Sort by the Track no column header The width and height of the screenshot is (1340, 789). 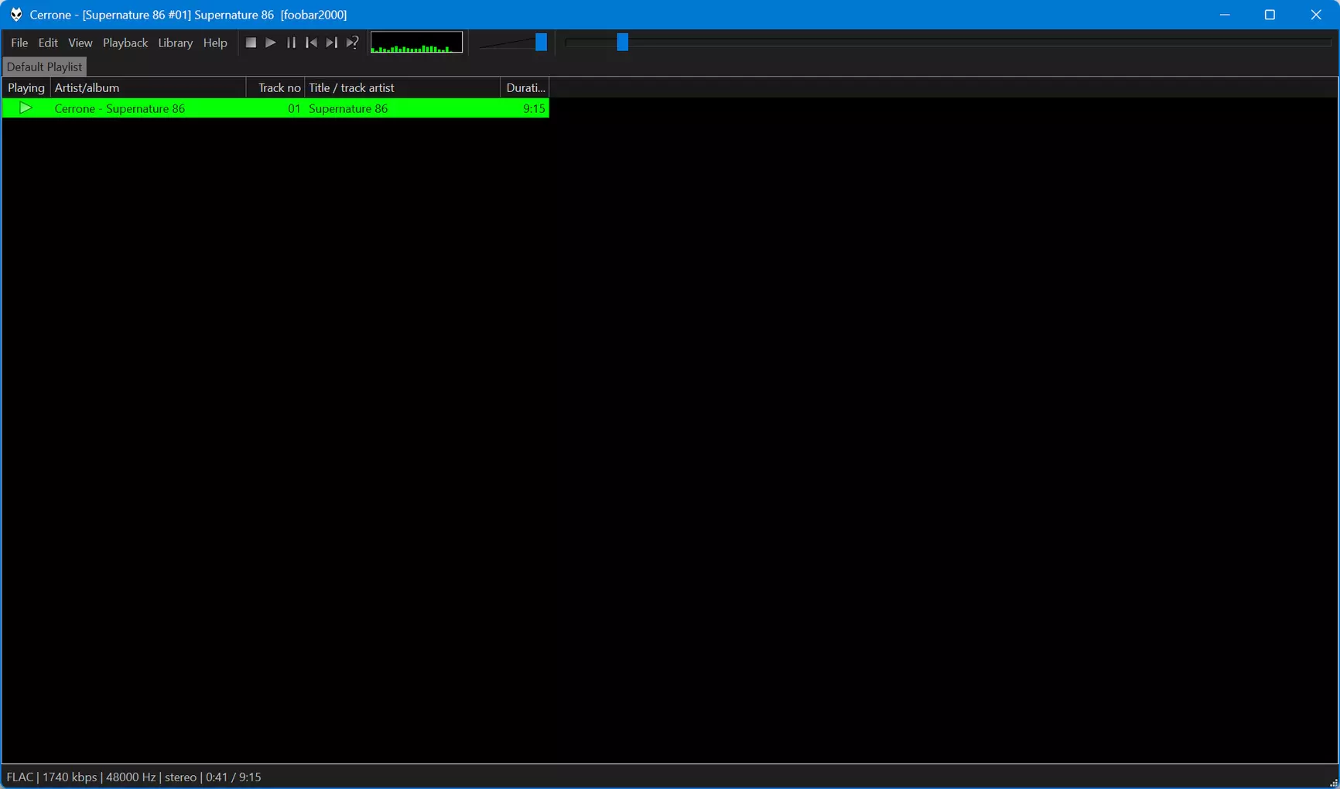275,87
